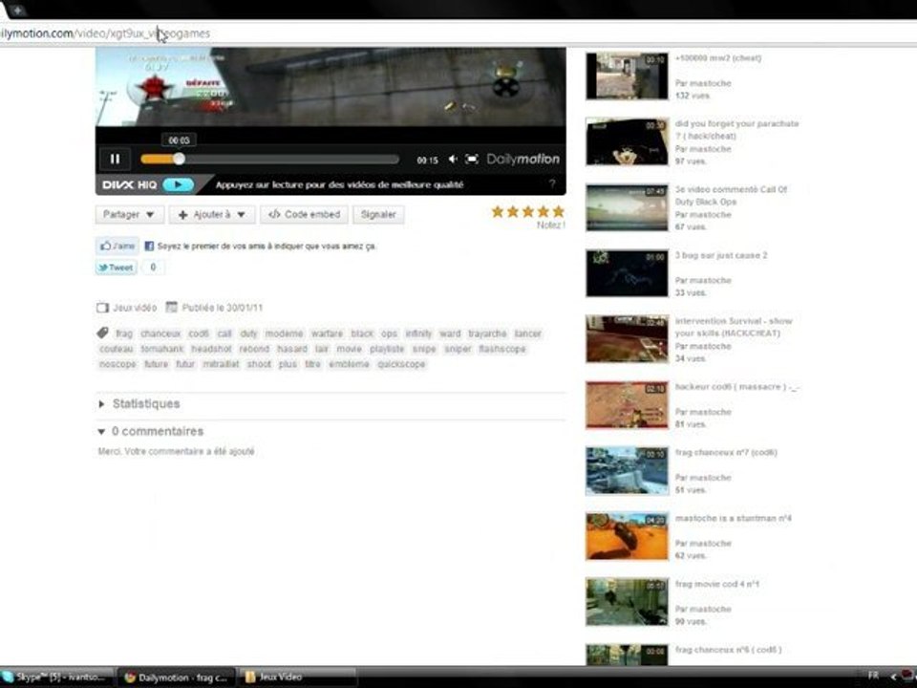
Task: Switch to Skype in the taskbar
Action: pyautogui.click(x=57, y=677)
